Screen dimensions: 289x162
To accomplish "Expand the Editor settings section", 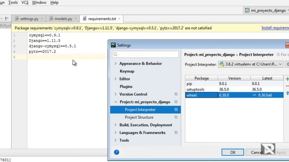I will pyautogui.click(x=116, y=79).
